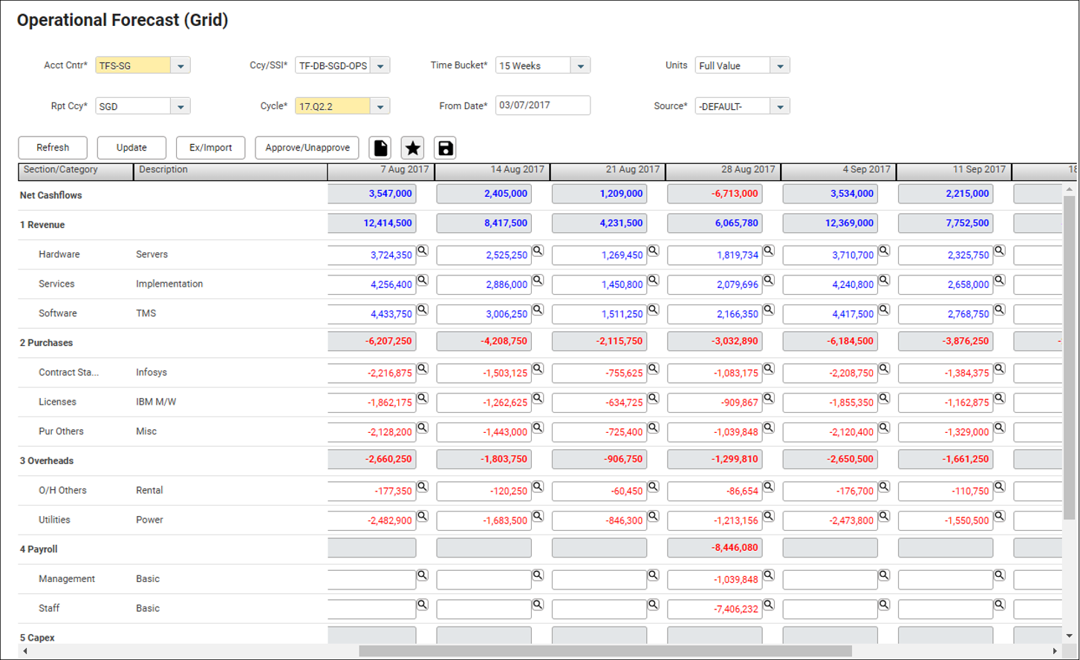Click magnifier beside Staff Basic 4 Sep cell
Screen dimensions: 1080x660
884,604
